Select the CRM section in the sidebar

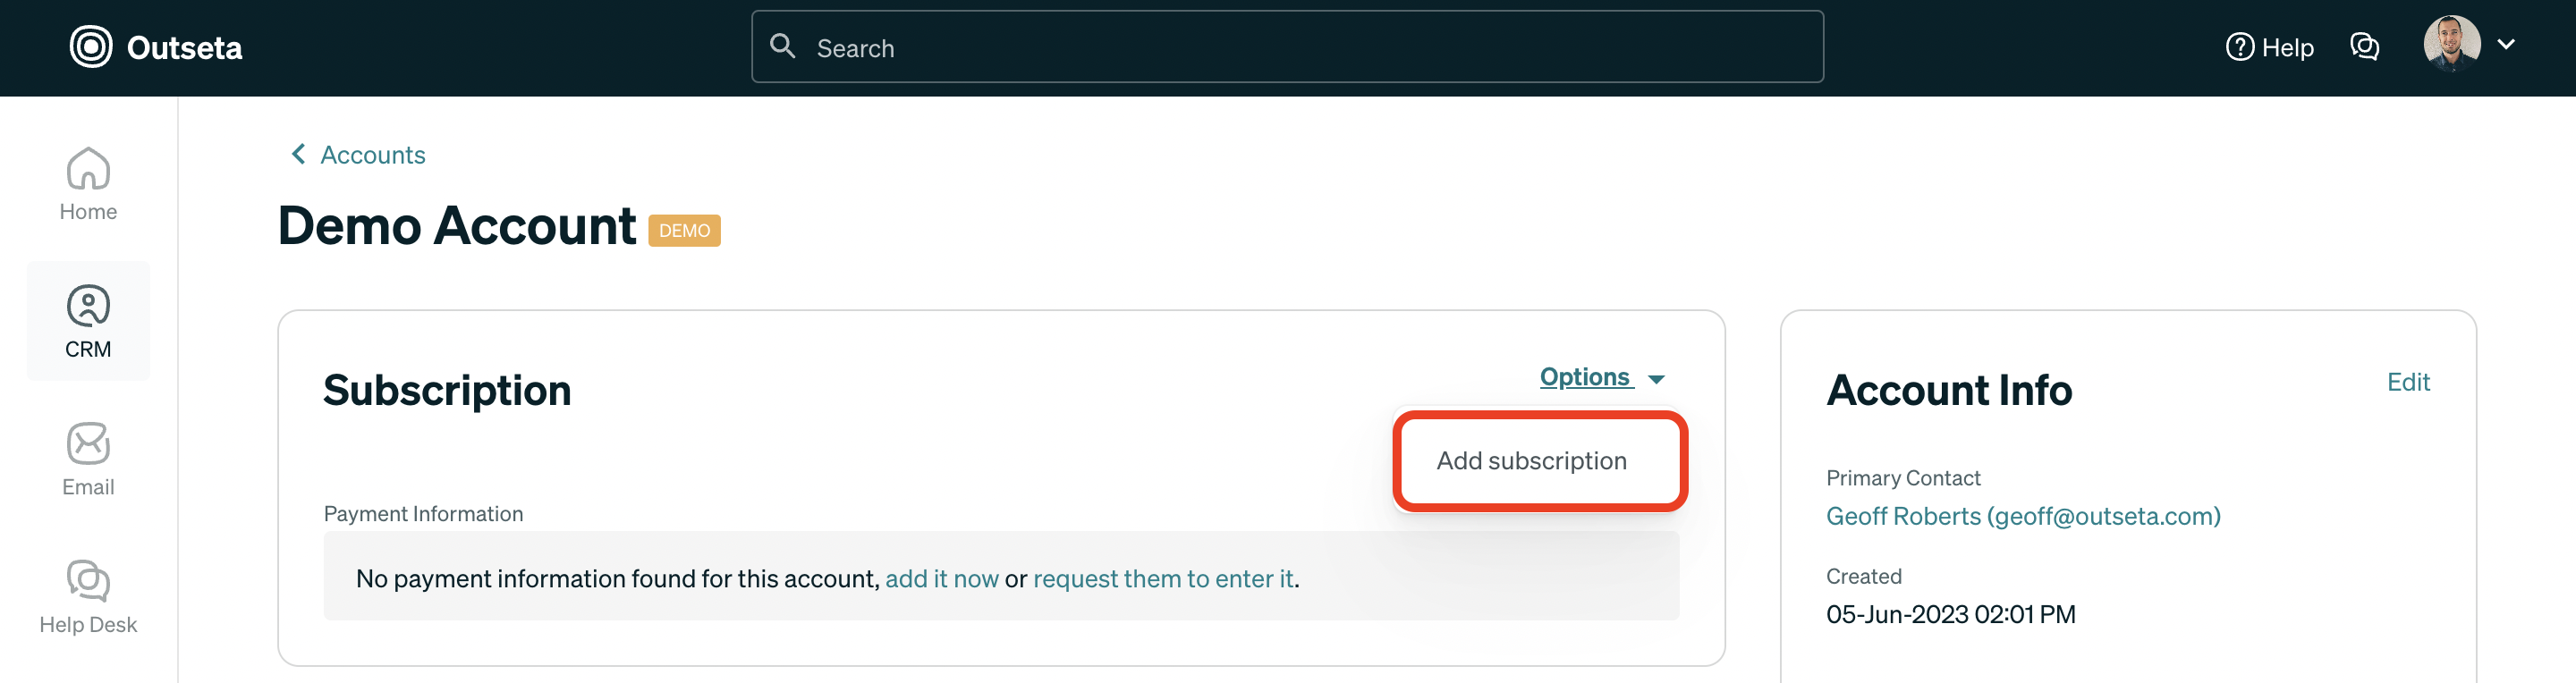click(x=88, y=320)
